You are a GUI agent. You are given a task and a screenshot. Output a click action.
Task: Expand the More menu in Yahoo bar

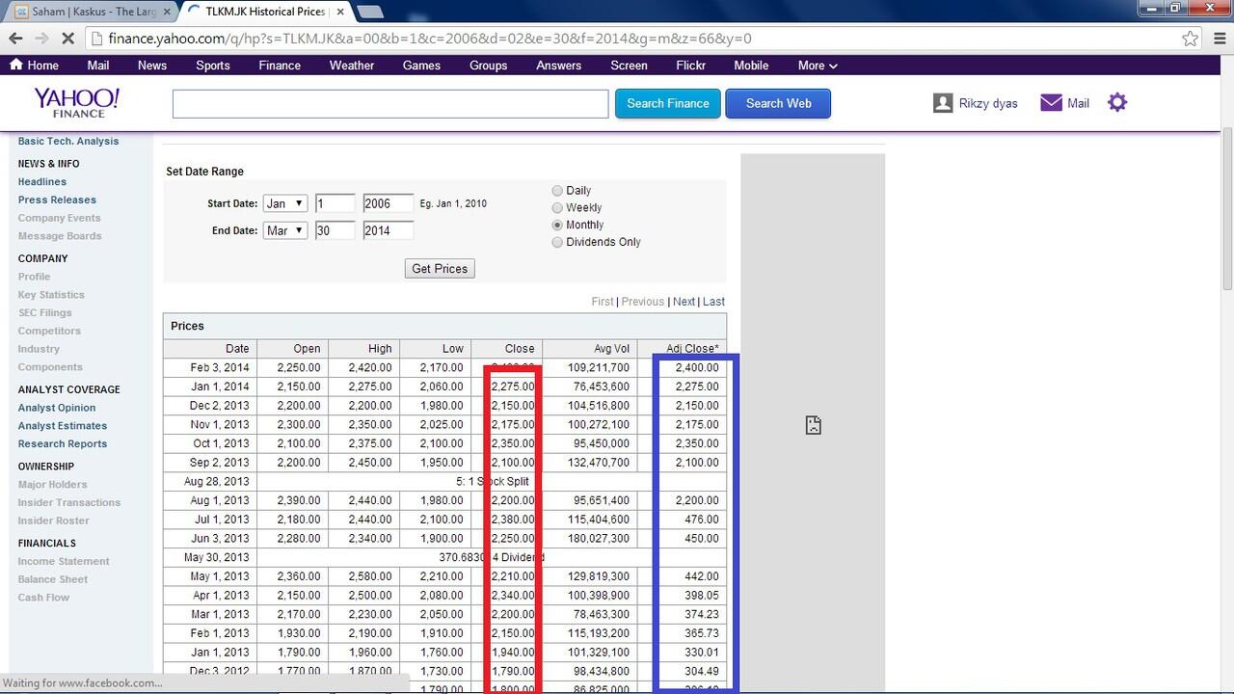click(818, 66)
